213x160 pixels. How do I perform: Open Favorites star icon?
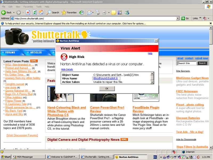[x=64, y=13]
